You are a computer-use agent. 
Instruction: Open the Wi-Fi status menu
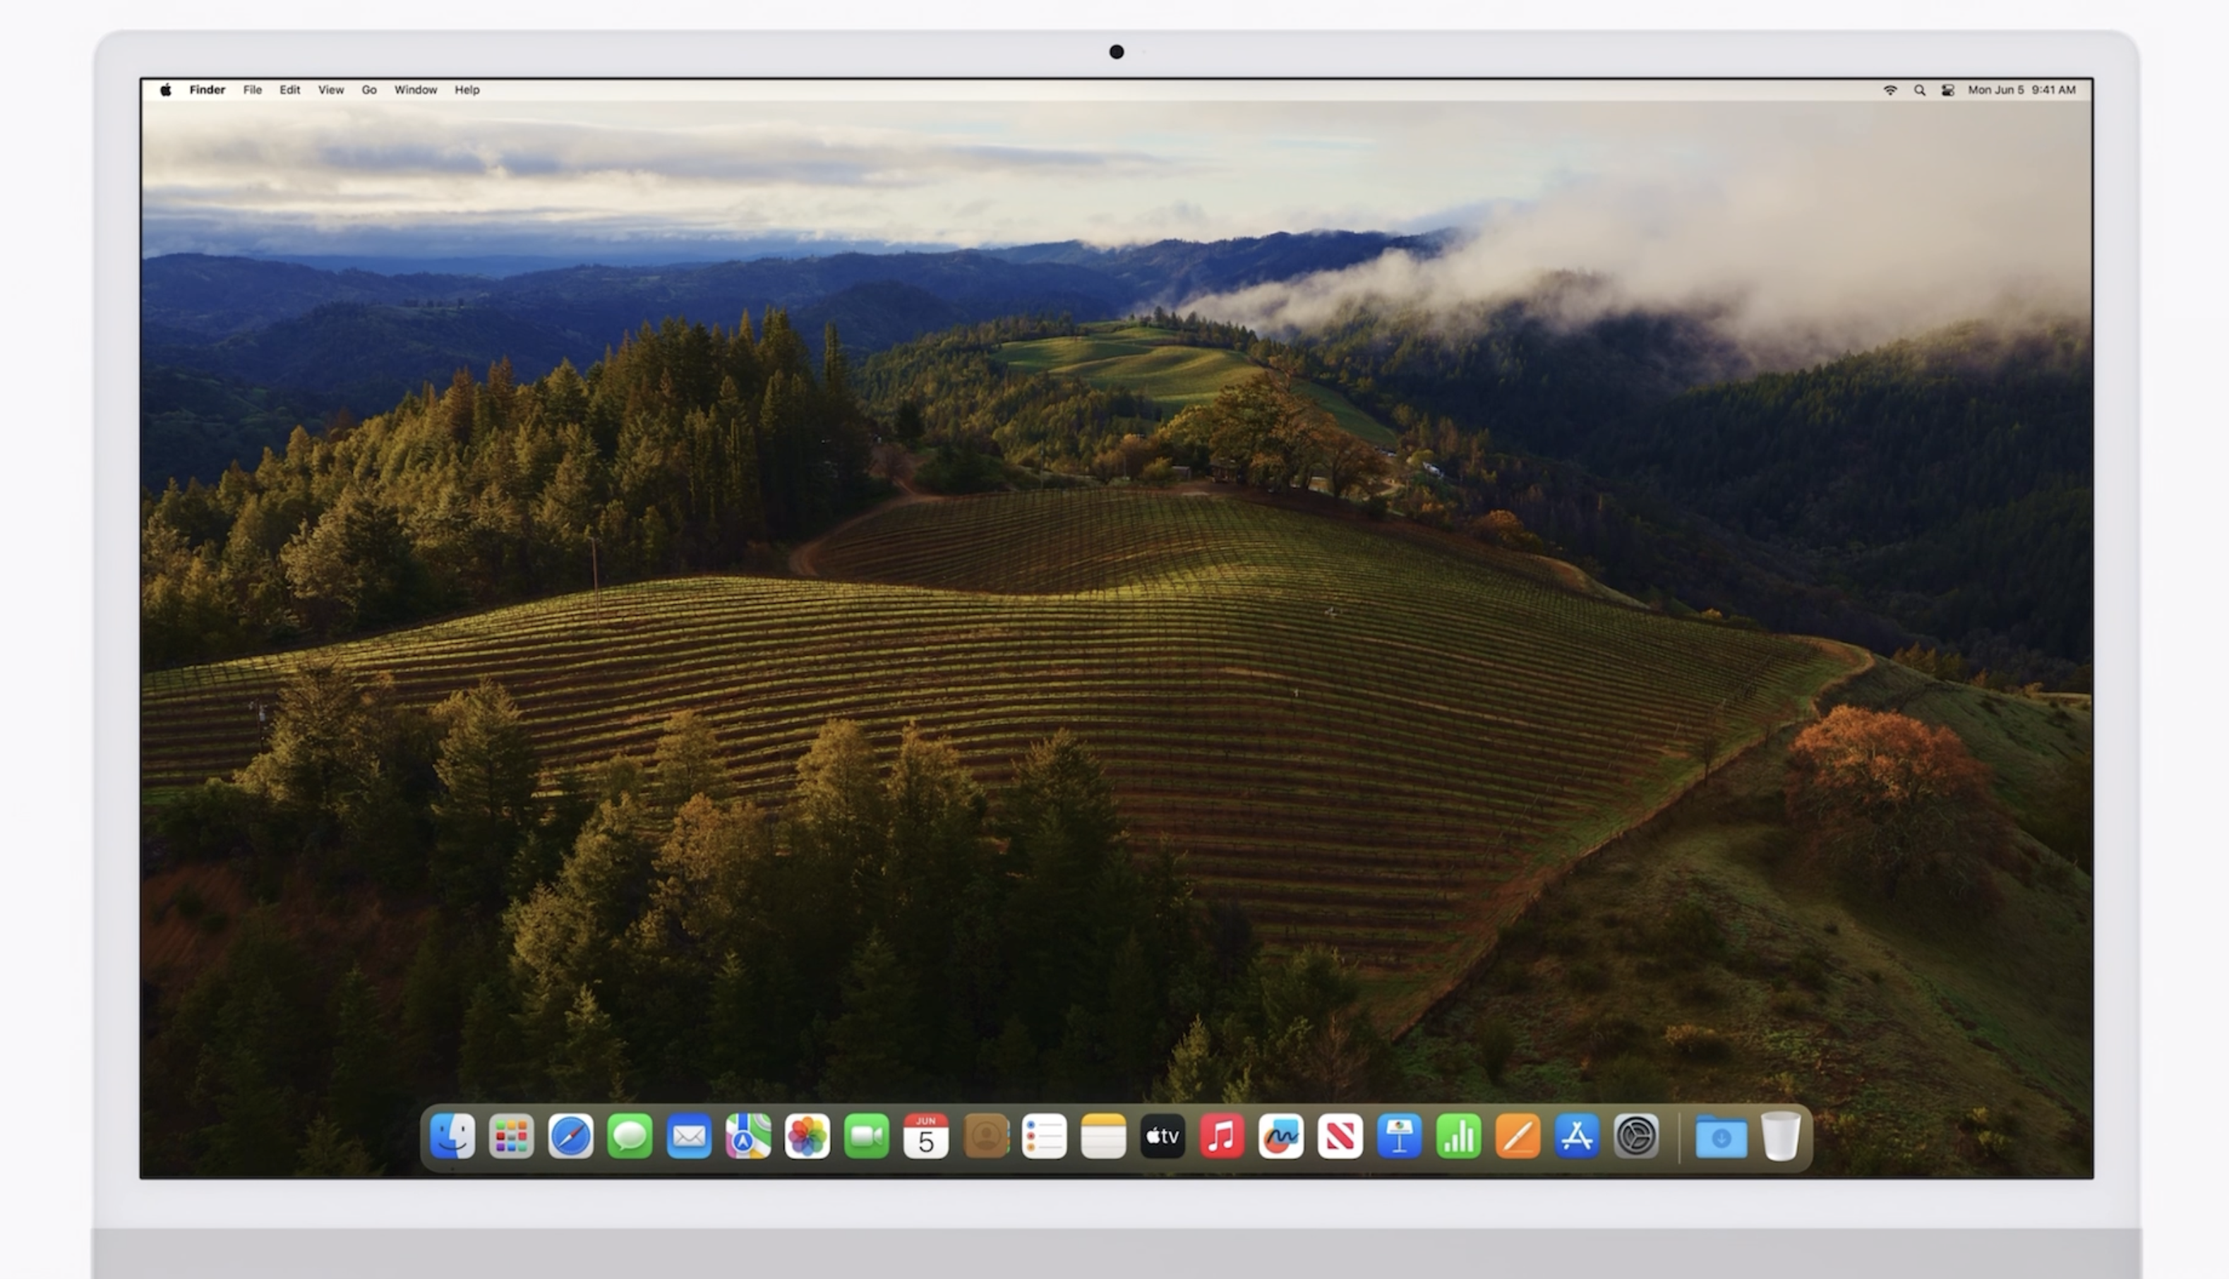[x=1890, y=90]
